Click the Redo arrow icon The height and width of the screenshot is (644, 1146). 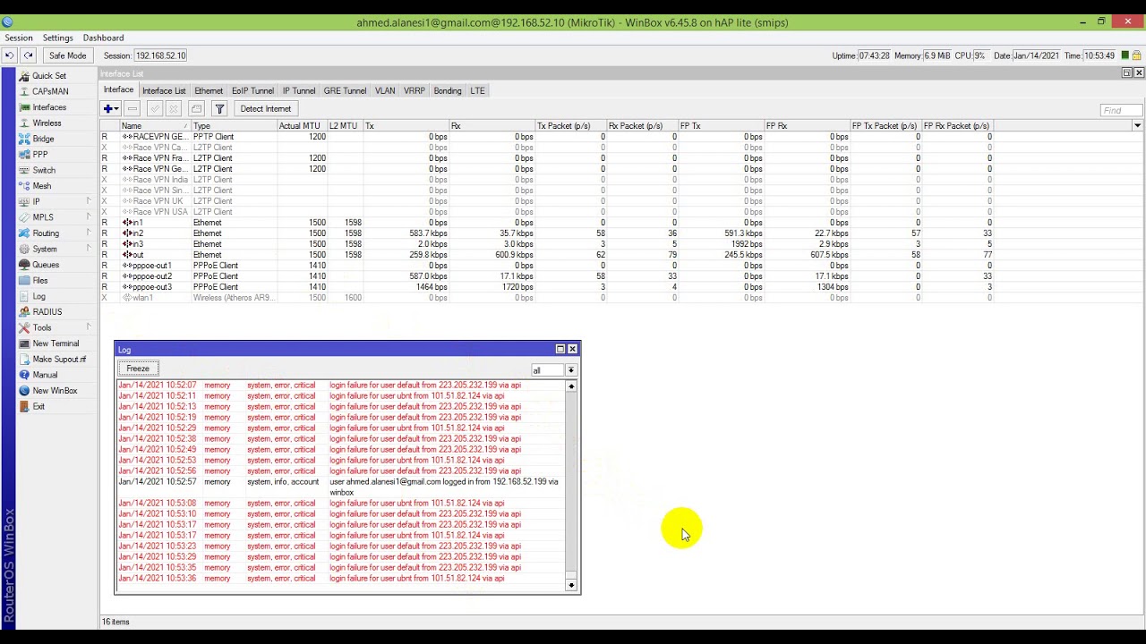[28, 55]
